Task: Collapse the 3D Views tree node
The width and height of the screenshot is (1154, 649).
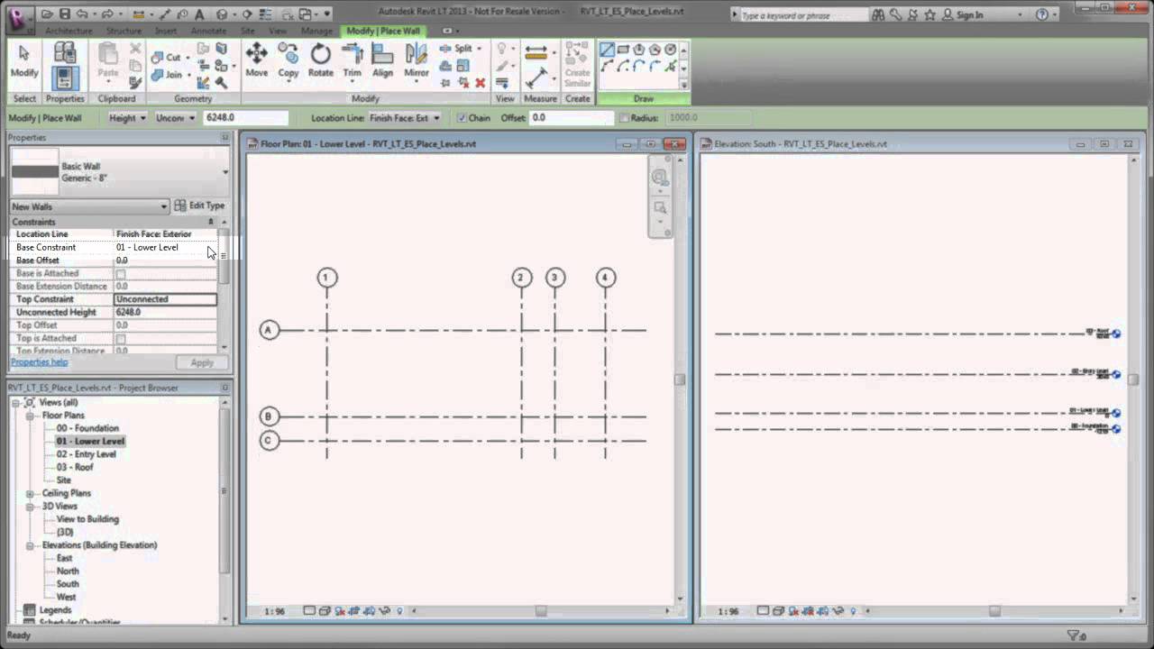Action: click(x=31, y=507)
